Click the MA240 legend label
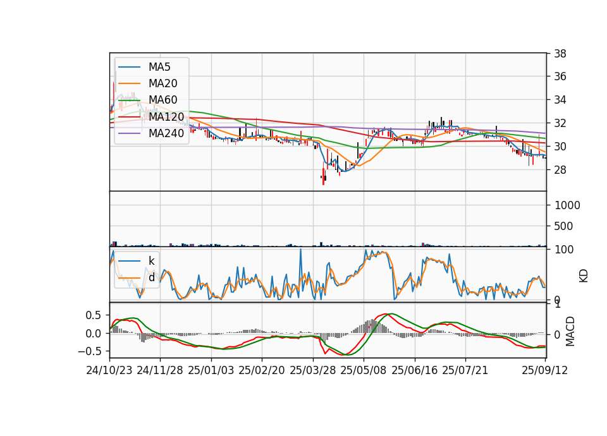Viewport: 607px width, 436px height. (166, 133)
